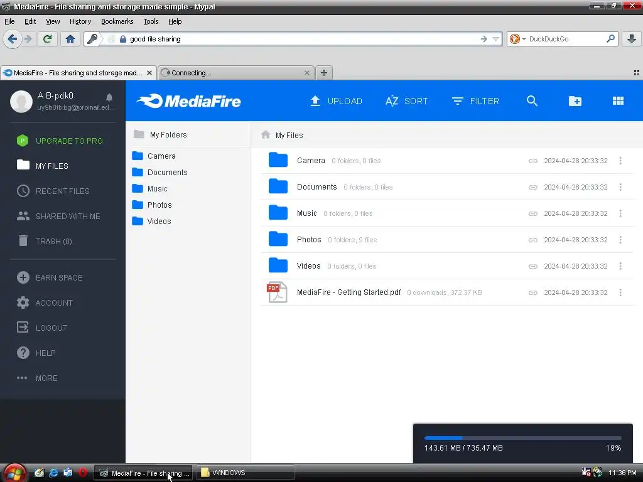Open the address bar history dropdown arrow
This screenshot has width=643, height=482.
point(496,39)
